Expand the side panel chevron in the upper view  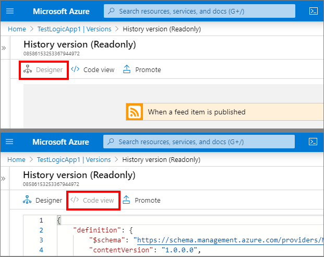pos(4,48)
